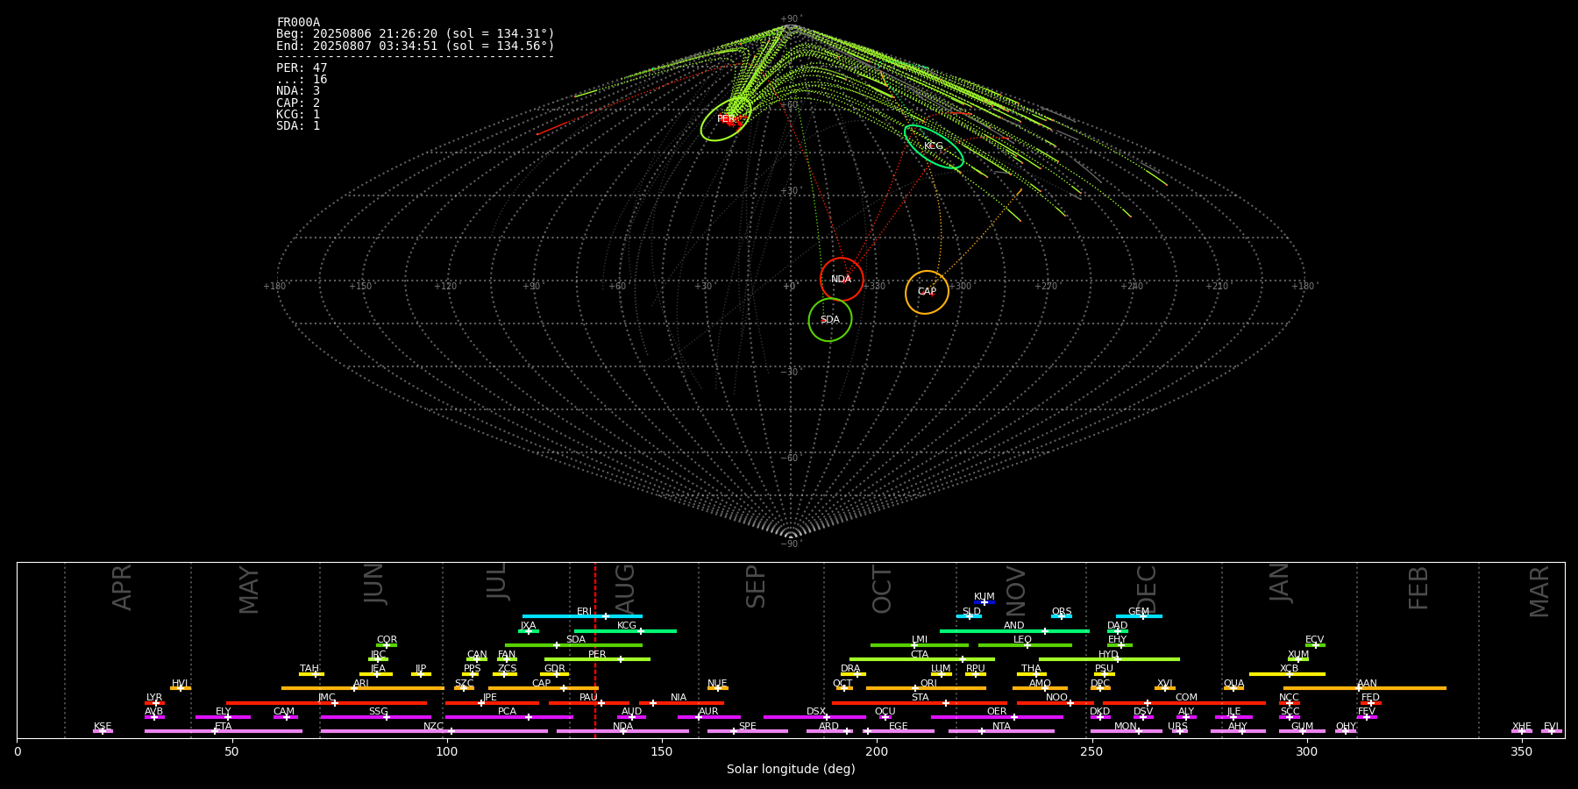The image size is (1578, 789).
Task: Click the CAP shower bar label in timeline
Action: click(x=542, y=683)
